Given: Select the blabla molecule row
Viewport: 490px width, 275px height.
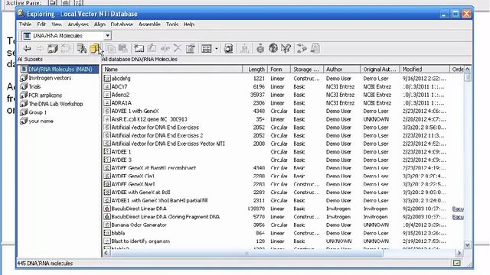Looking at the screenshot, I should tap(283, 233).
